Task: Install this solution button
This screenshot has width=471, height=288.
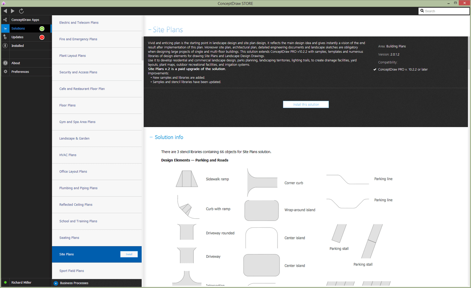Action: [x=306, y=104]
